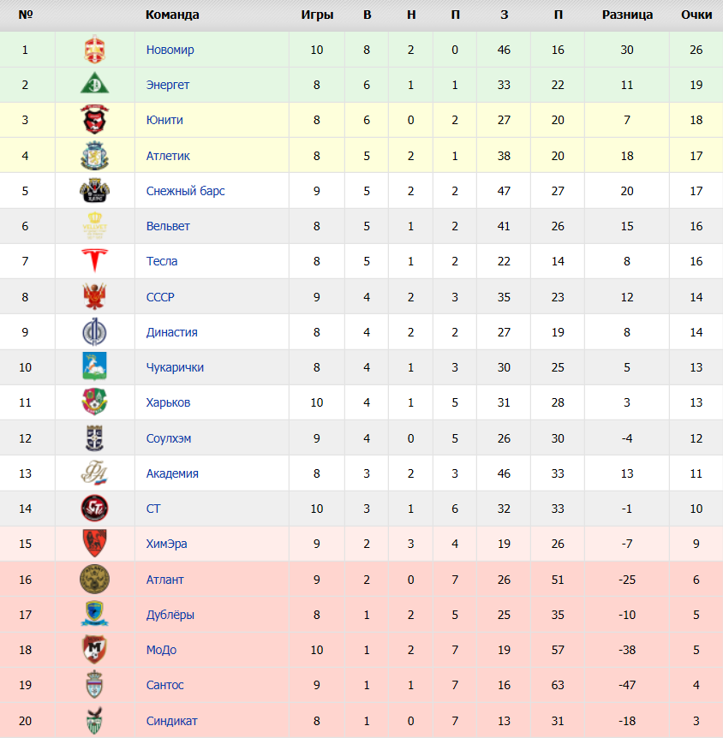Click the Чукаричи blue-green crest
The height and width of the screenshot is (738, 723).
tap(95, 366)
